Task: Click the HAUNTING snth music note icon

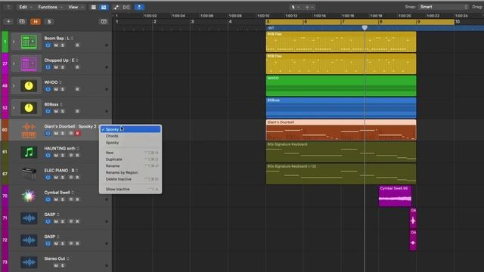Action: (x=29, y=152)
